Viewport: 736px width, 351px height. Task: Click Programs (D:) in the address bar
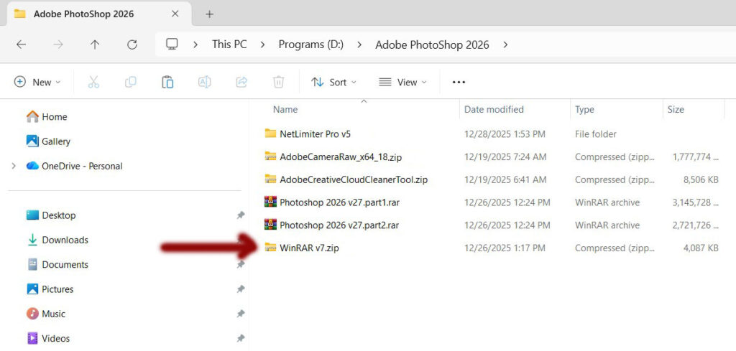[310, 45]
